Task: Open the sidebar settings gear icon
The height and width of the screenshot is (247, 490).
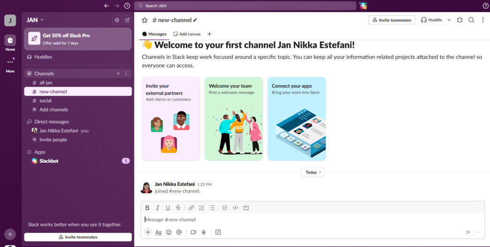Action: point(117,20)
